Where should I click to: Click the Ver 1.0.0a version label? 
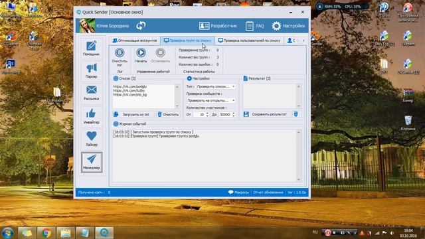297,192
